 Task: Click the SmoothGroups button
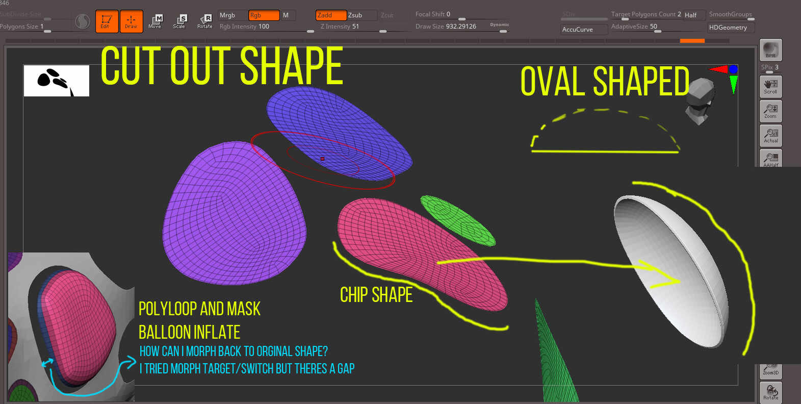pos(731,15)
